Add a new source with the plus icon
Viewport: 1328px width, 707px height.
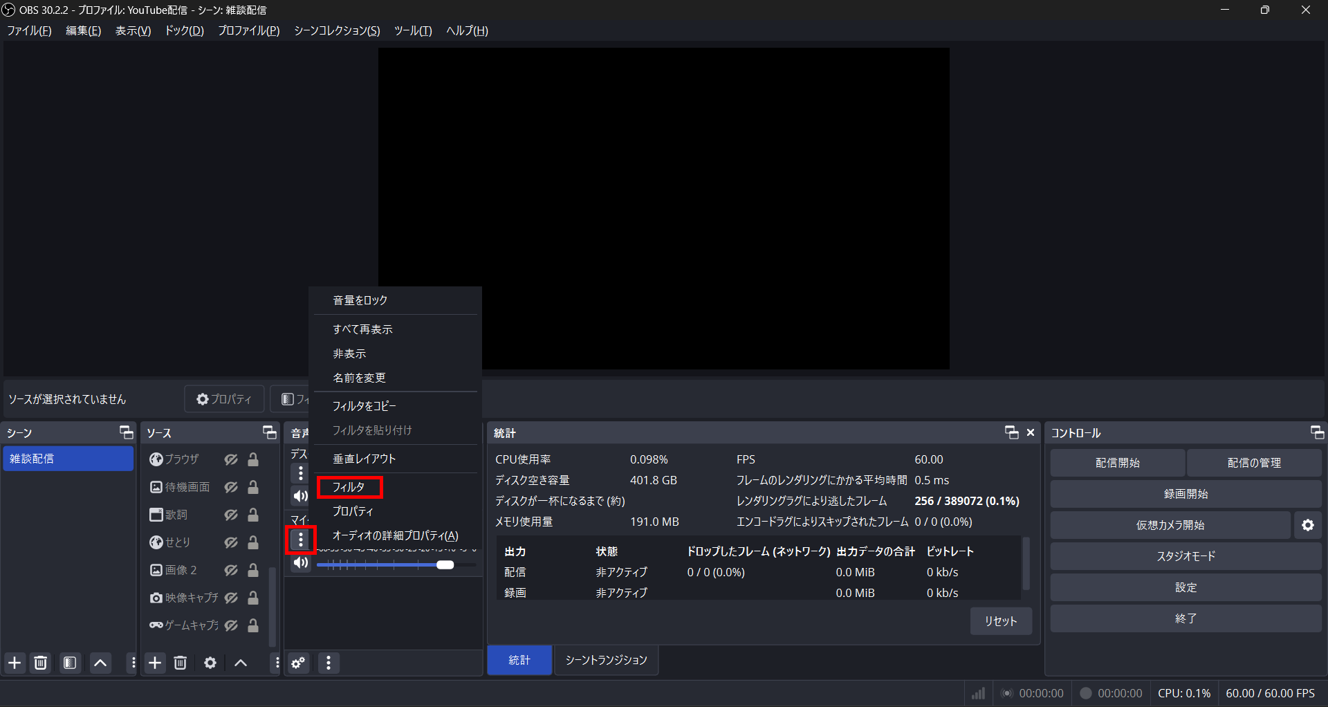[155, 663]
